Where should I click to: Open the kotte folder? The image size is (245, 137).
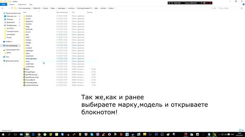[28, 37]
